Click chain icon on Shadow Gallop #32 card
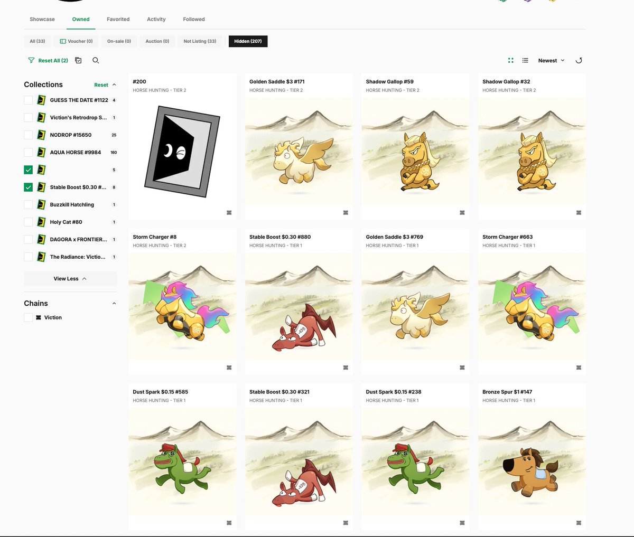The height and width of the screenshot is (537, 634). tap(579, 213)
